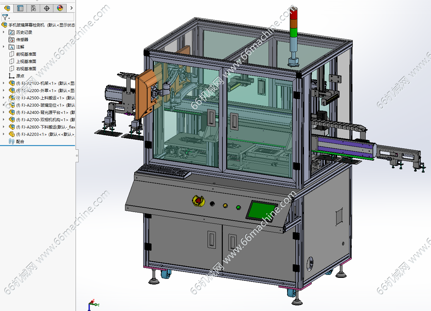431x311 pixels.
Task: Expand the 历史记录 folder
Action: (x=4, y=32)
